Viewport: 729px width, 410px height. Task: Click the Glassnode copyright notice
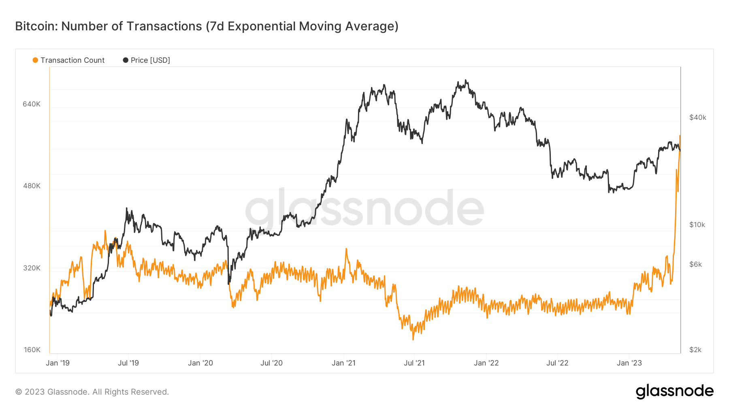click(x=92, y=392)
